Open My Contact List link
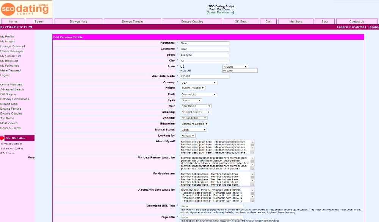Viewport: 379px width, 222px height. [x=11, y=56]
